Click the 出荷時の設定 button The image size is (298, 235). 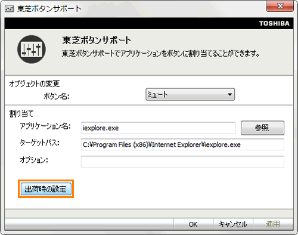46,189
